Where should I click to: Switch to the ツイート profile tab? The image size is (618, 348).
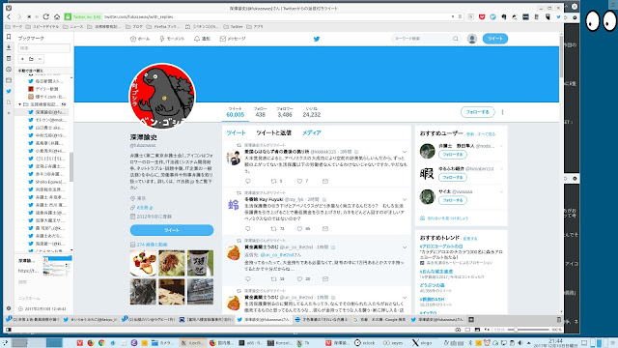pos(236,133)
